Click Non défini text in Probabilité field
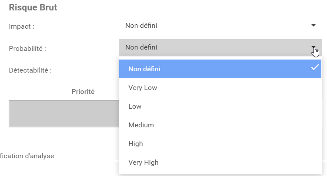 point(141,47)
